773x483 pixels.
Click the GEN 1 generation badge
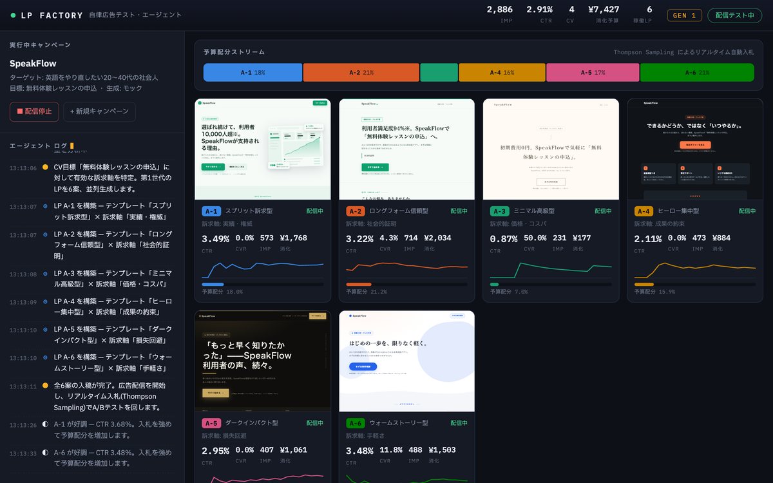tap(685, 15)
